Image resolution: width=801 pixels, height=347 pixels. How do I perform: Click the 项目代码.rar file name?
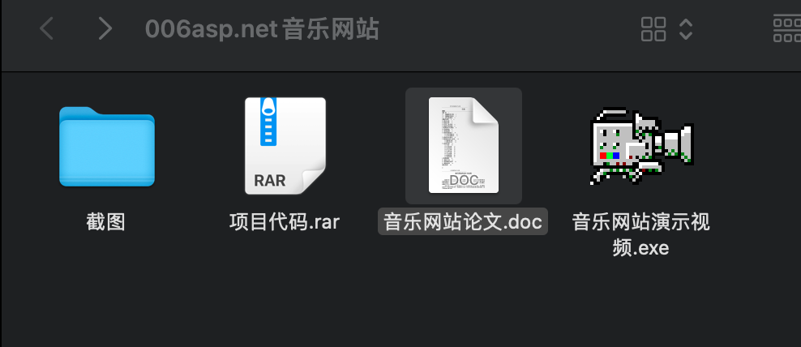point(285,222)
